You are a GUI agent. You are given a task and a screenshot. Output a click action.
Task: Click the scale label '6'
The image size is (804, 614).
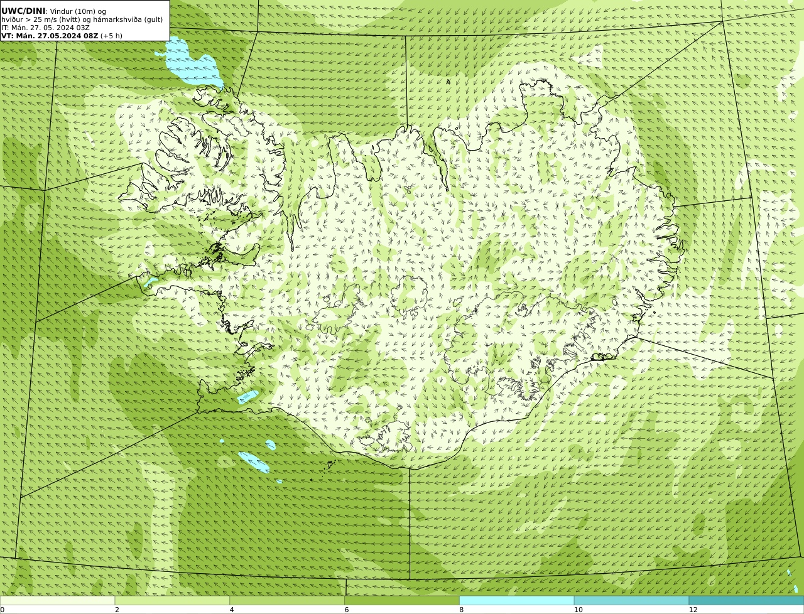pos(346,610)
